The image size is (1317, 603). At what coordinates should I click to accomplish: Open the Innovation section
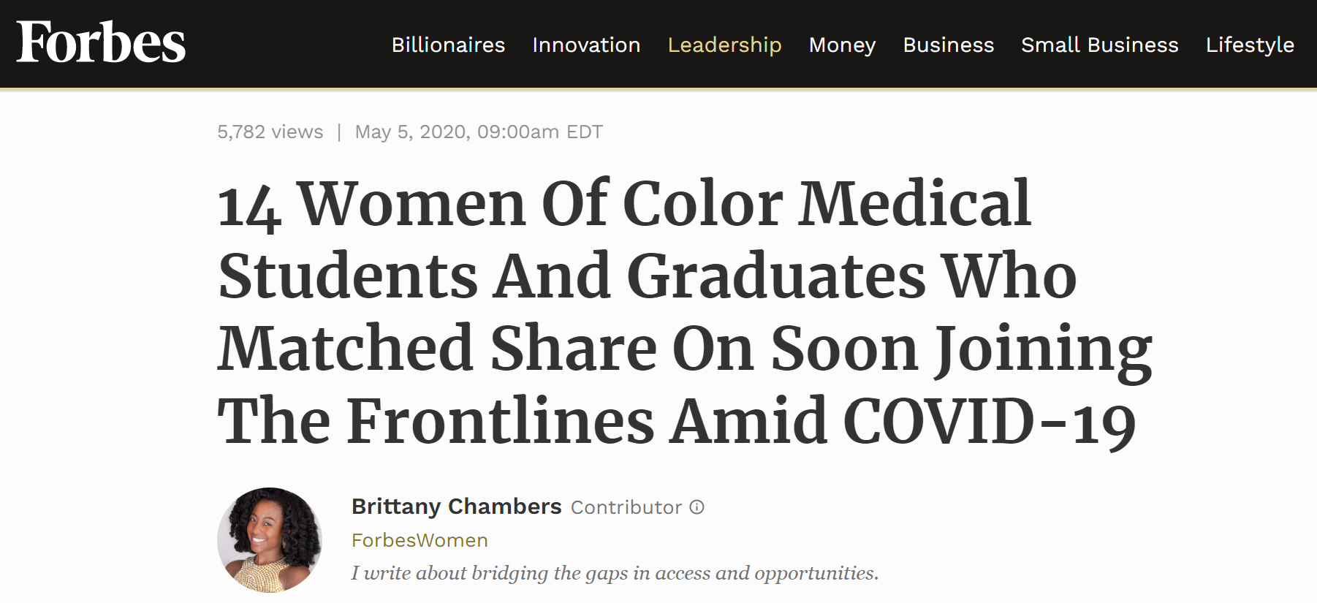587,45
